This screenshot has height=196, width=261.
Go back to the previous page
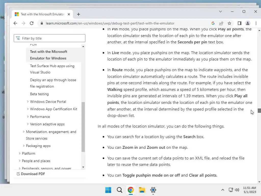coord(15,23)
